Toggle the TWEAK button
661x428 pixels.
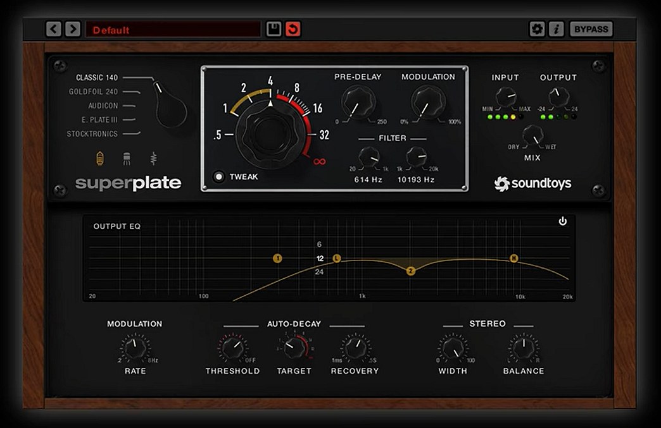[x=219, y=176]
